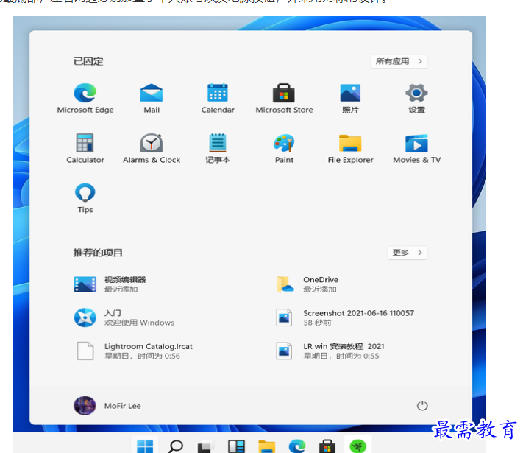Viewport: 523px width, 453px height.
Task: Open File Explorer from taskbar
Action: [267, 446]
